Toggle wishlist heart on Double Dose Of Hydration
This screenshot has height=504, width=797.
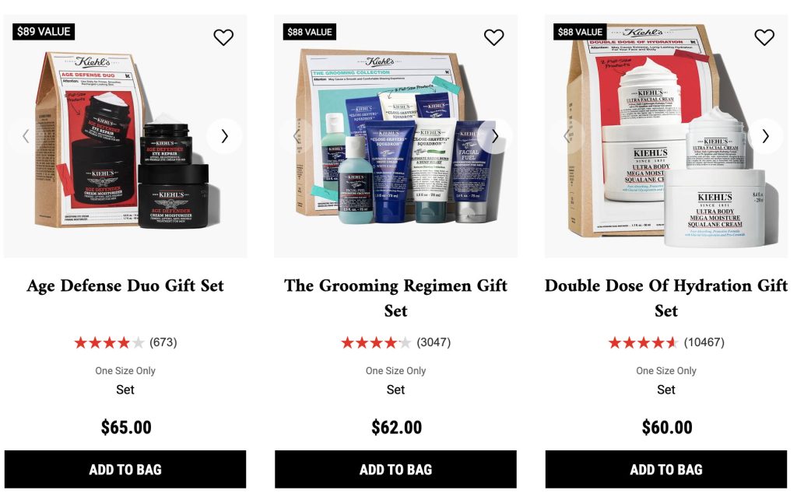point(764,37)
